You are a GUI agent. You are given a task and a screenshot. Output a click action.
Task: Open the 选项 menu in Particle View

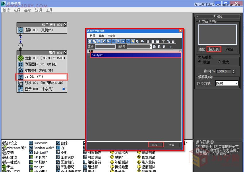pyautogui.click(x=38, y=10)
